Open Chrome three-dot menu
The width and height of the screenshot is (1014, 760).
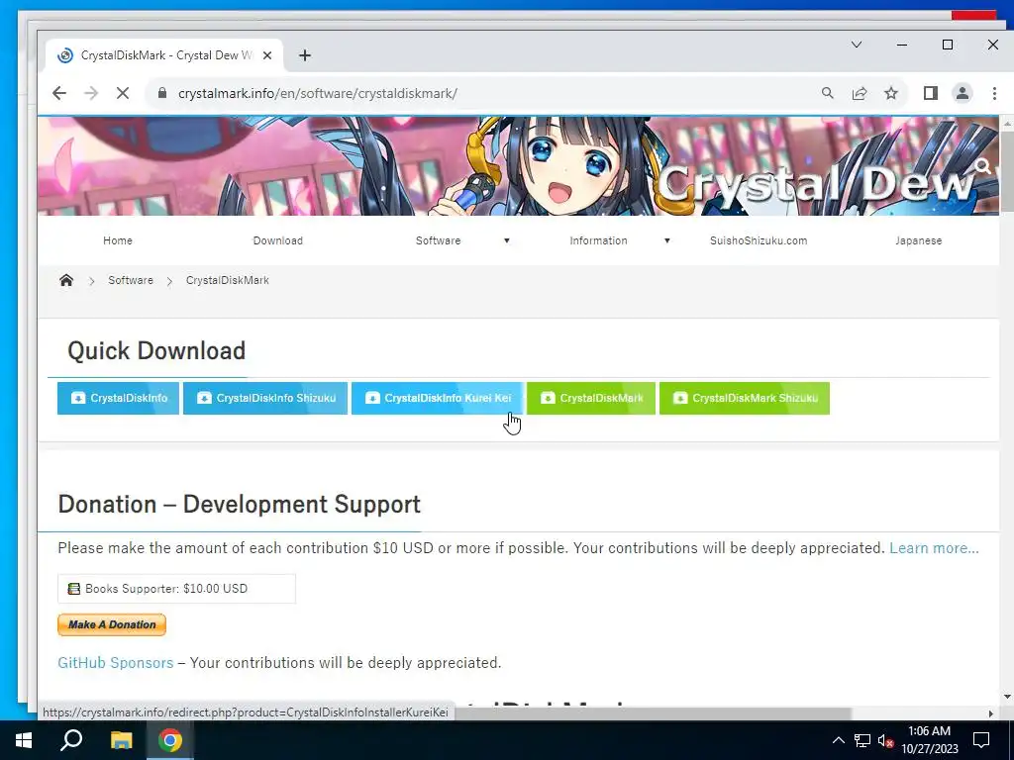coord(994,93)
